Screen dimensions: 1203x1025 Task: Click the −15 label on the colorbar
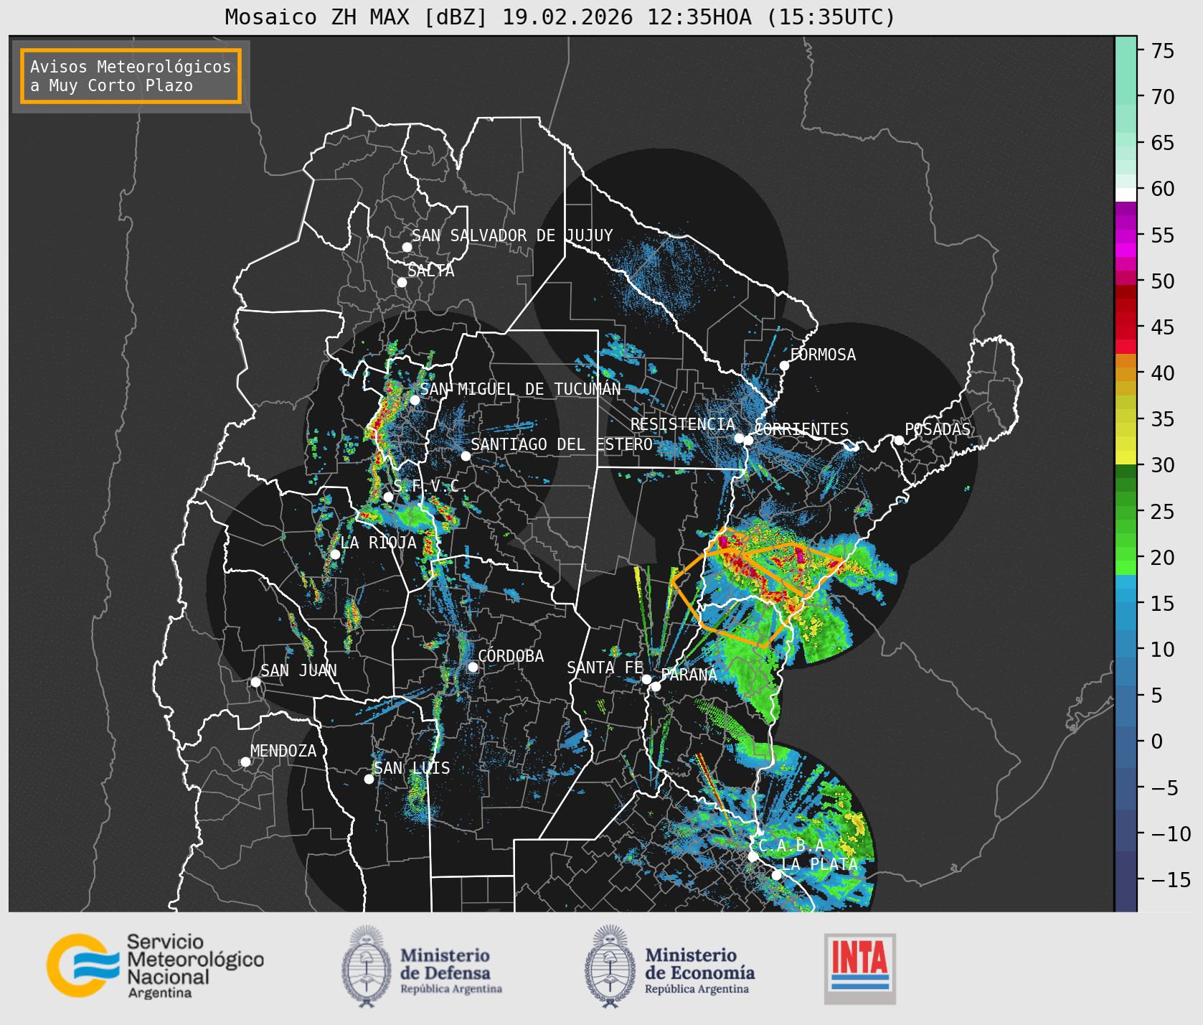[1171, 880]
